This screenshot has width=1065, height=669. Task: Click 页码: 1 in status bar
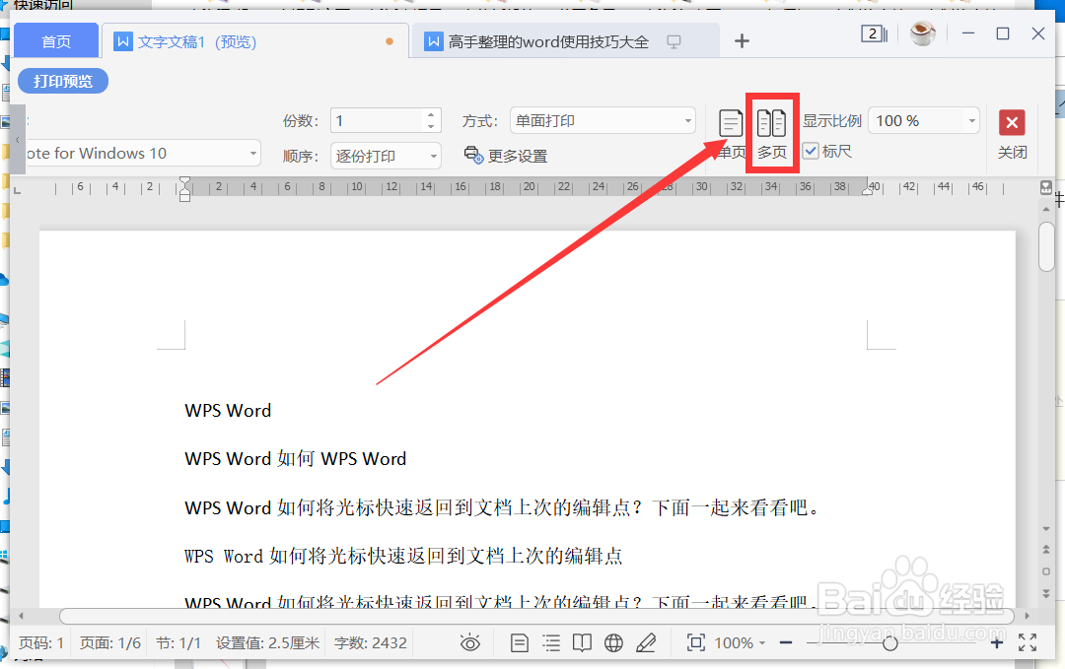point(41,642)
